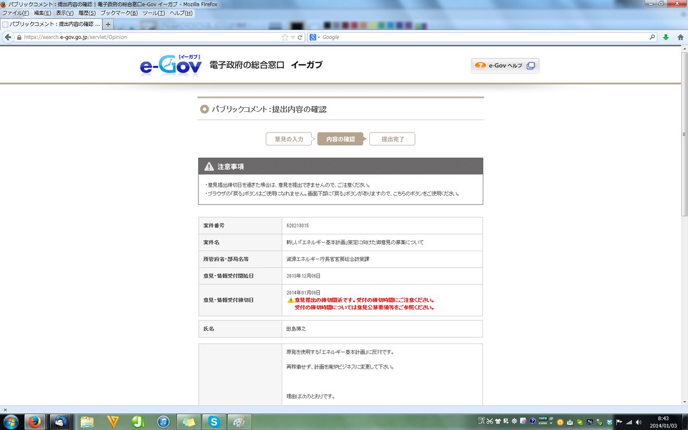This screenshot has height=430, width=688.
Task: Open Paint from the taskbar
Action: [x=240, y=421]
